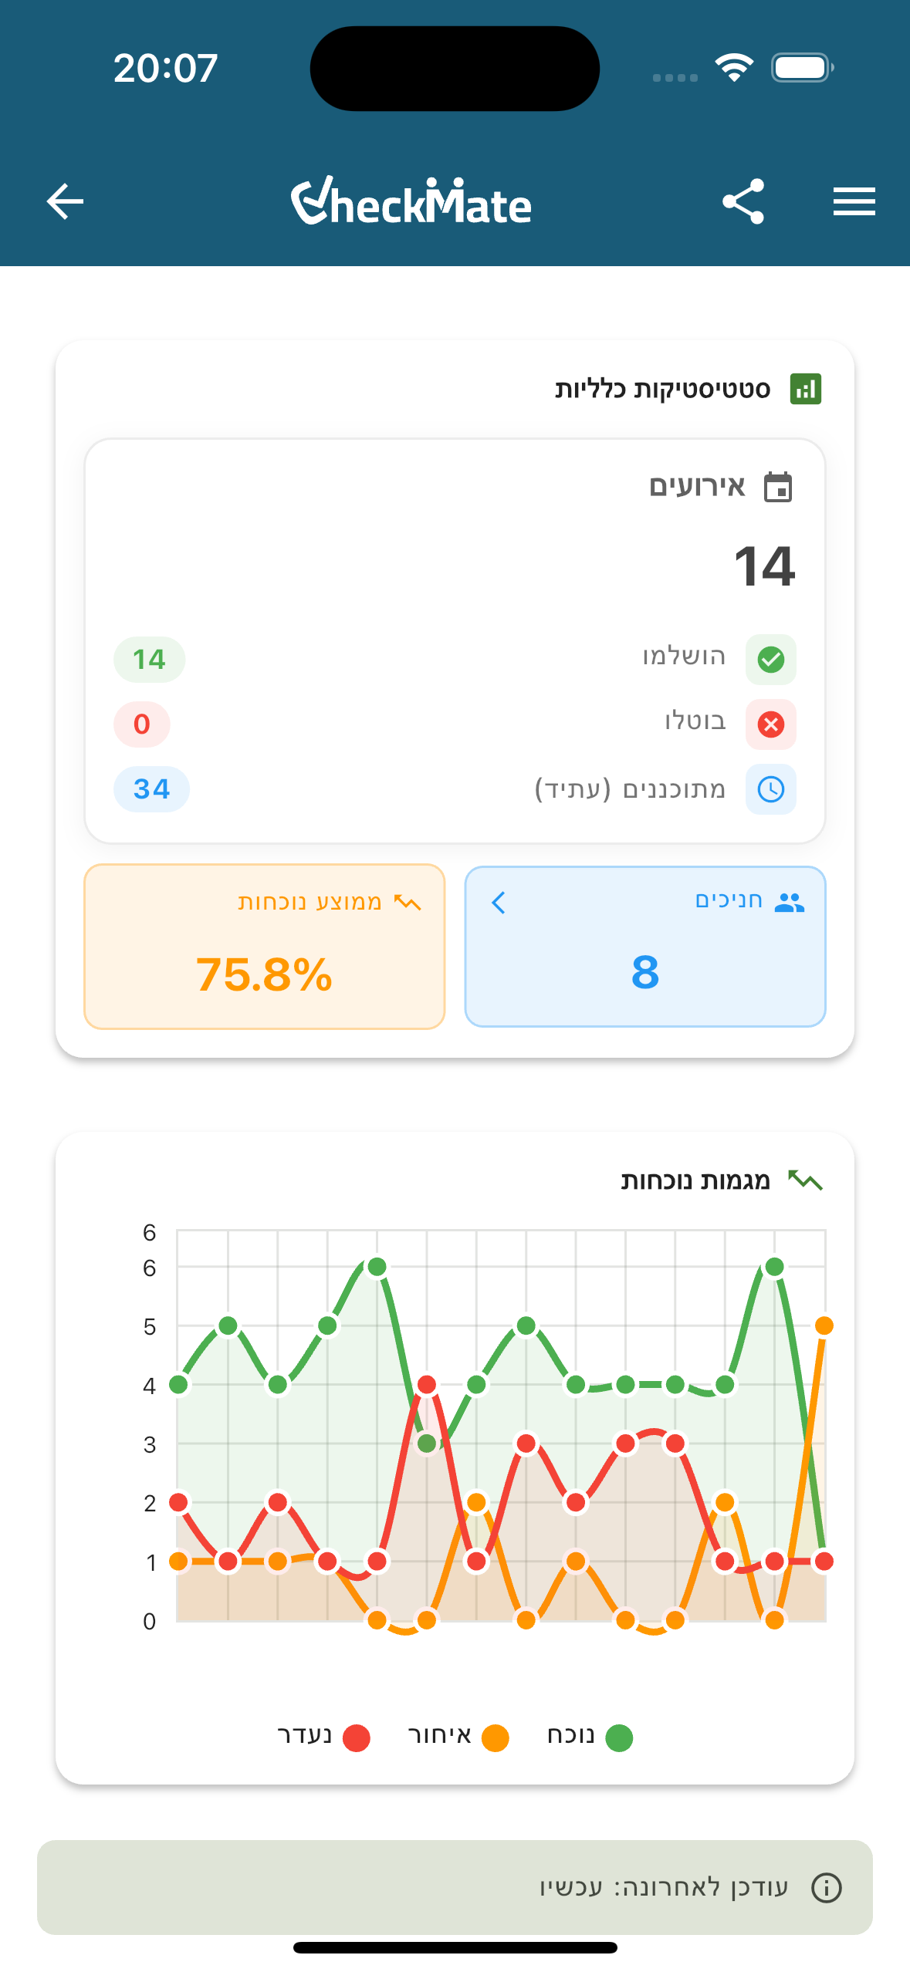Tap the back arrow in header

[x=65, y=202]
